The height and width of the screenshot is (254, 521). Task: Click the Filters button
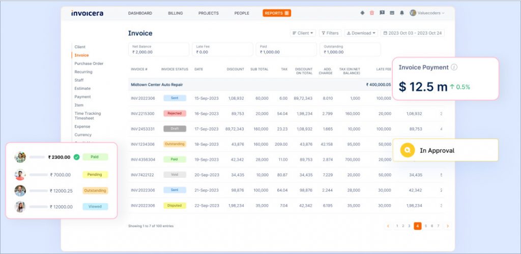click(x=330, y=33)
